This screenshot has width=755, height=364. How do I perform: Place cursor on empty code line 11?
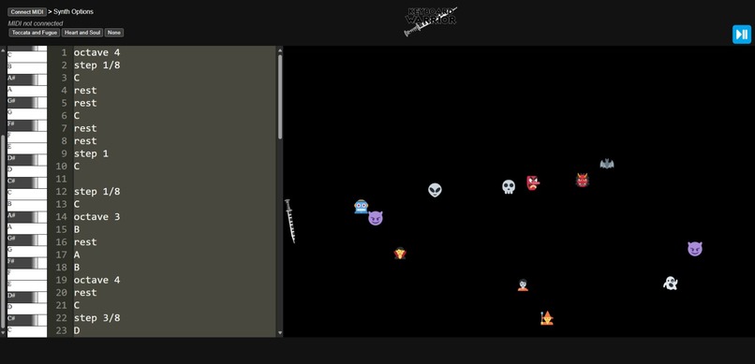click(174, 179)
